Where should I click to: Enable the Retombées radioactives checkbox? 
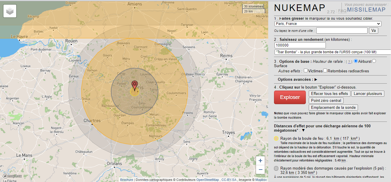[325, 71]
